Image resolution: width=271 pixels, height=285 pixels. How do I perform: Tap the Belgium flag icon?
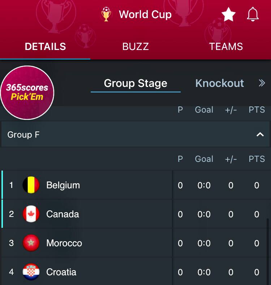pos(31,185)
